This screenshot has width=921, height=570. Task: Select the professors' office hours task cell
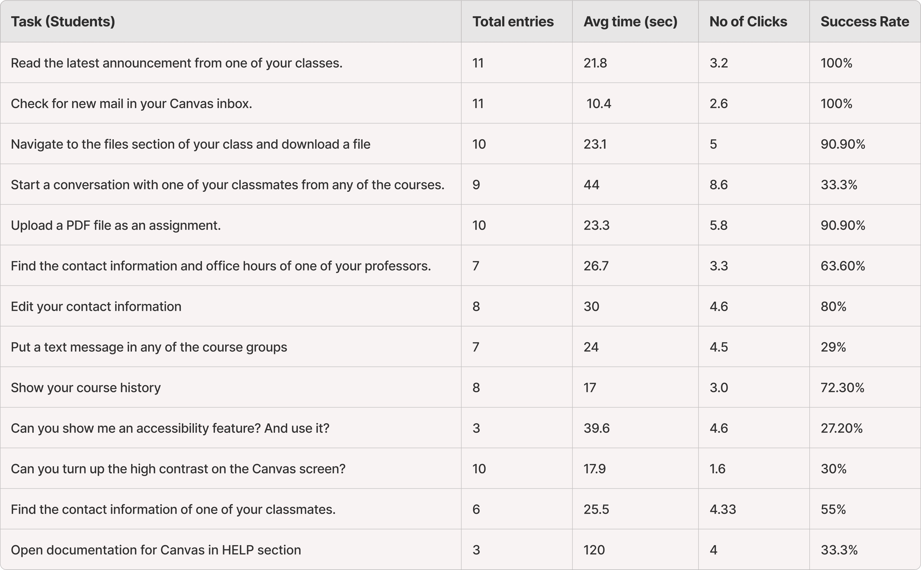point(221,266)
